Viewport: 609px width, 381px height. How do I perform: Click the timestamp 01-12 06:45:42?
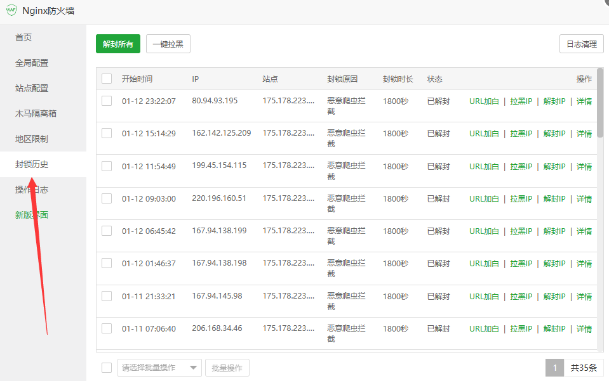[x=149, y=231]
